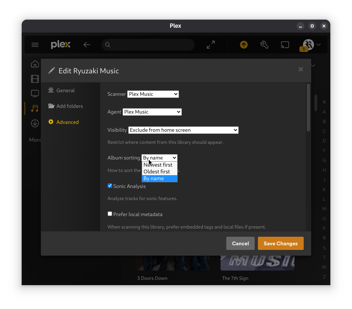Click the cast screen icon
Viewport: 352px width, 309px height.
coord(285,44)
